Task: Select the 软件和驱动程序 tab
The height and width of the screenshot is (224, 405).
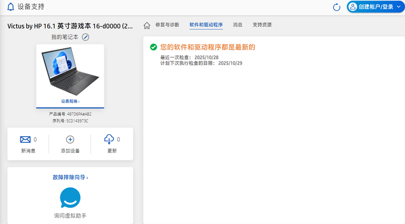Action: point(206,25)
